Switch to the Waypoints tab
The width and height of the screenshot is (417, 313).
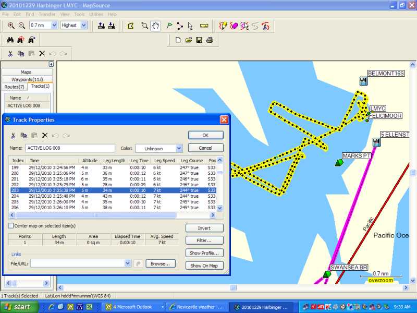(27, 78)
